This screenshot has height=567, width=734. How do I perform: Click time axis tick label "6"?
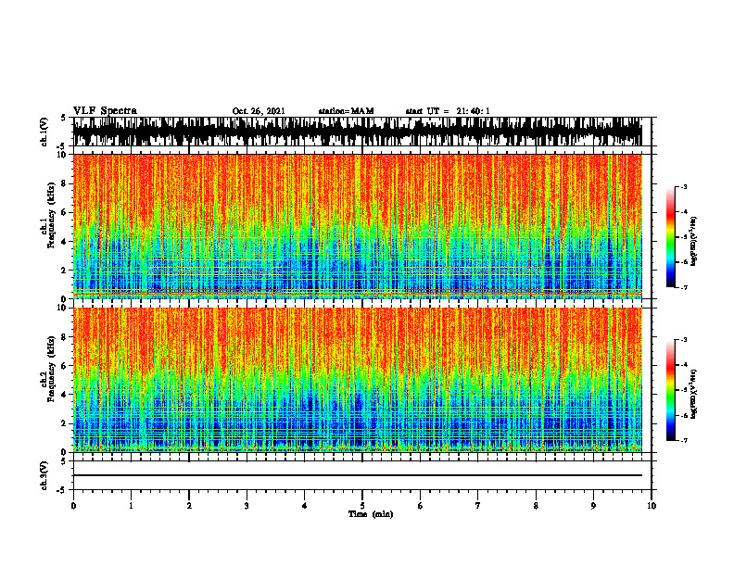421,506
